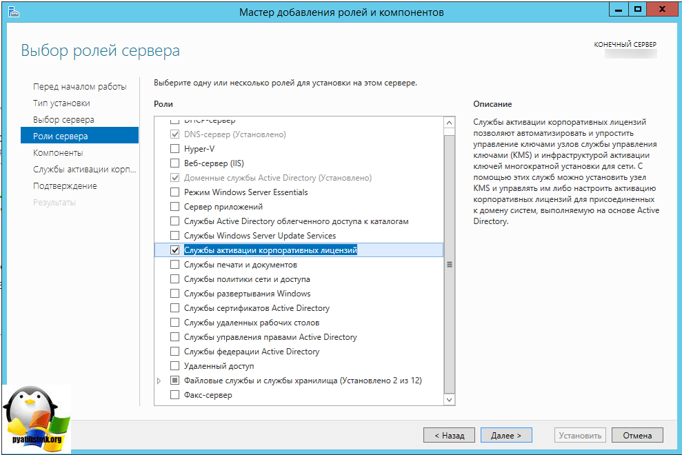Minimize the wizard window
Image resolution: width=682 pixels, height=455 pixels.
tap(619, 9)
